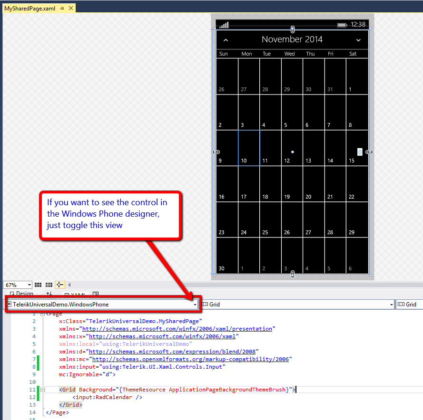Toggle snap to snaplines button

click(x=59, y=285)
